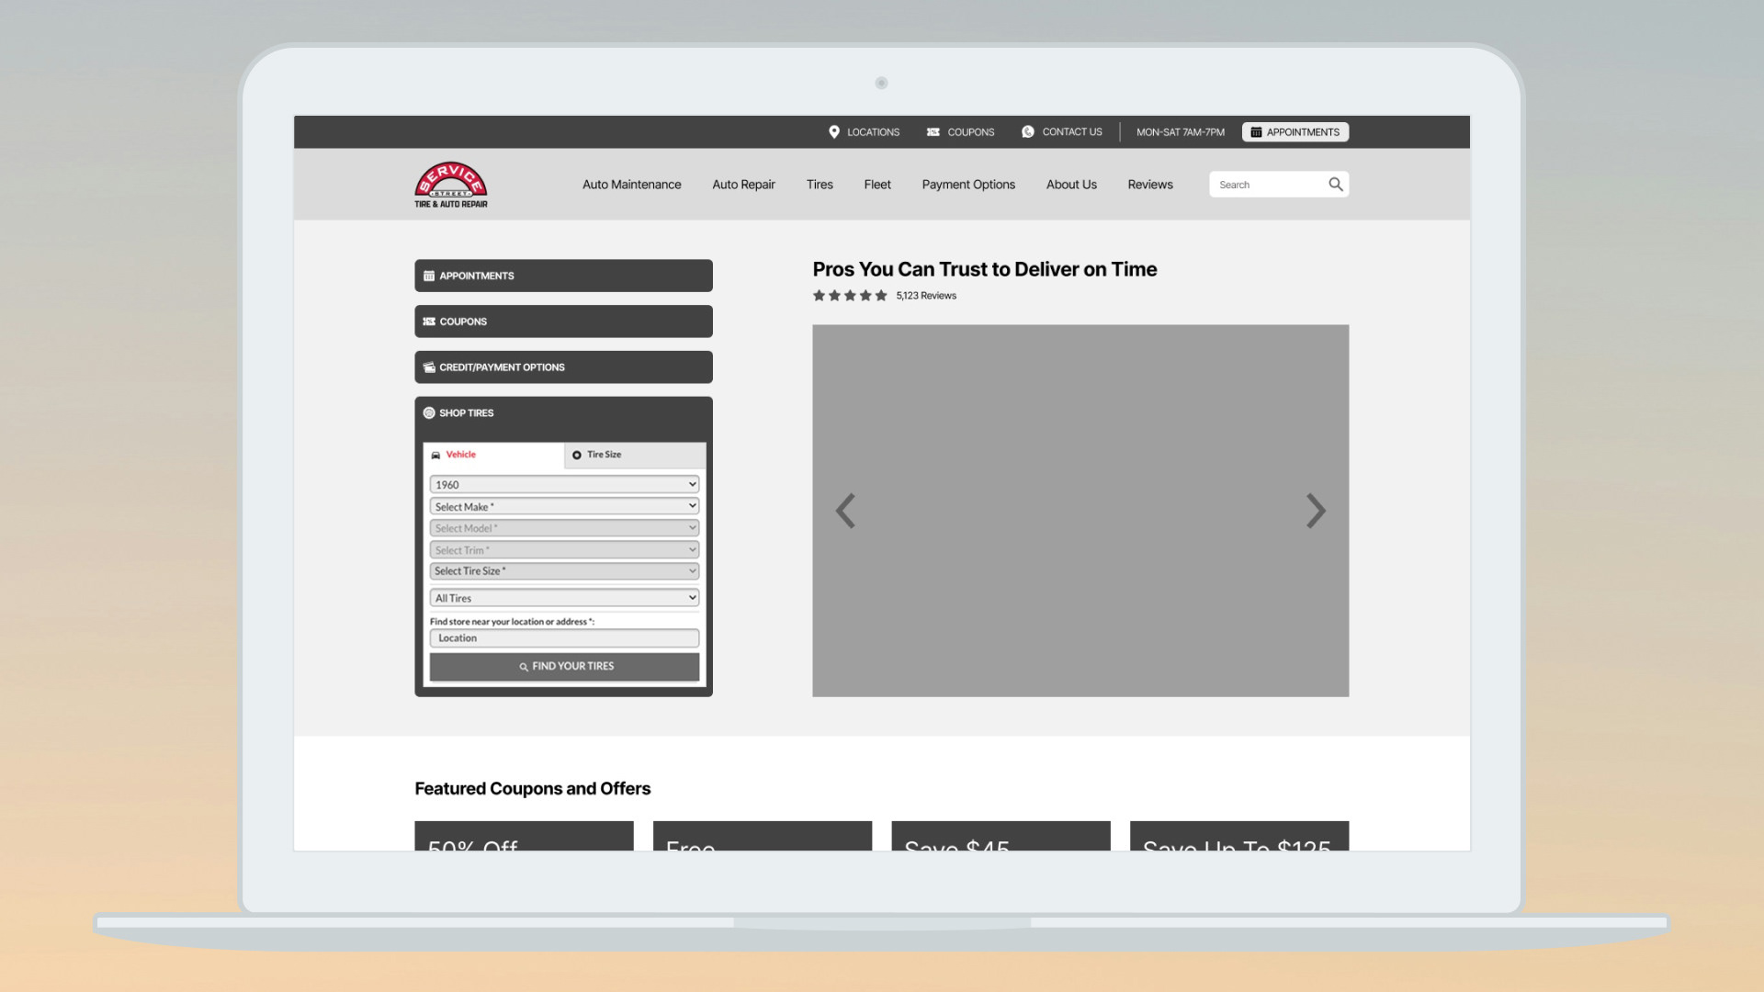Click the five-star rating icons
This screenshot has height=992, width=1764.
coord(850,296)
